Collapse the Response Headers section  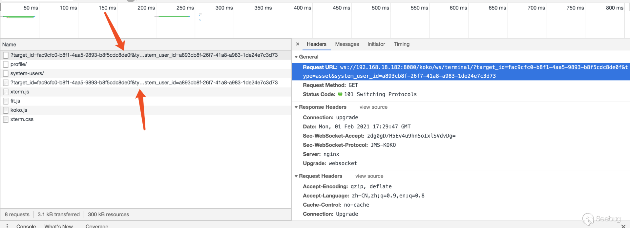pyautogui.click(x=296, y=107)
